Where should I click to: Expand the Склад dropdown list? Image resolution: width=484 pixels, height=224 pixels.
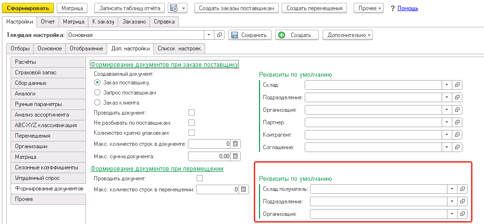click(x=447, y=84)
